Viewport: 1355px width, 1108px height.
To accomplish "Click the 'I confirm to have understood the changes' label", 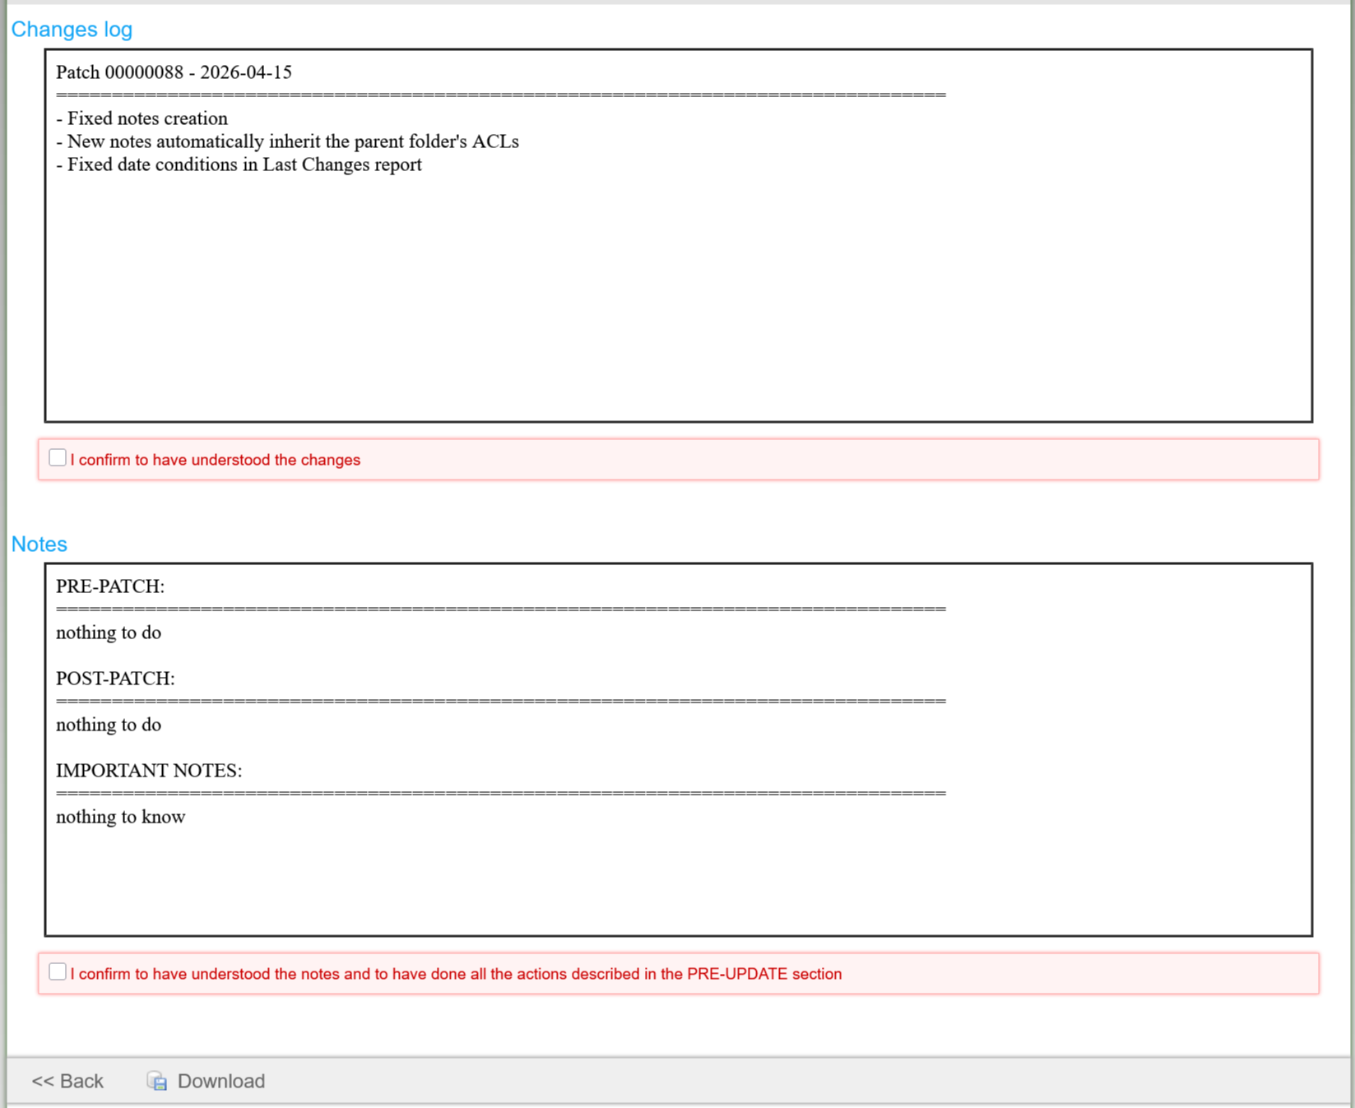I will click(215, 460).
